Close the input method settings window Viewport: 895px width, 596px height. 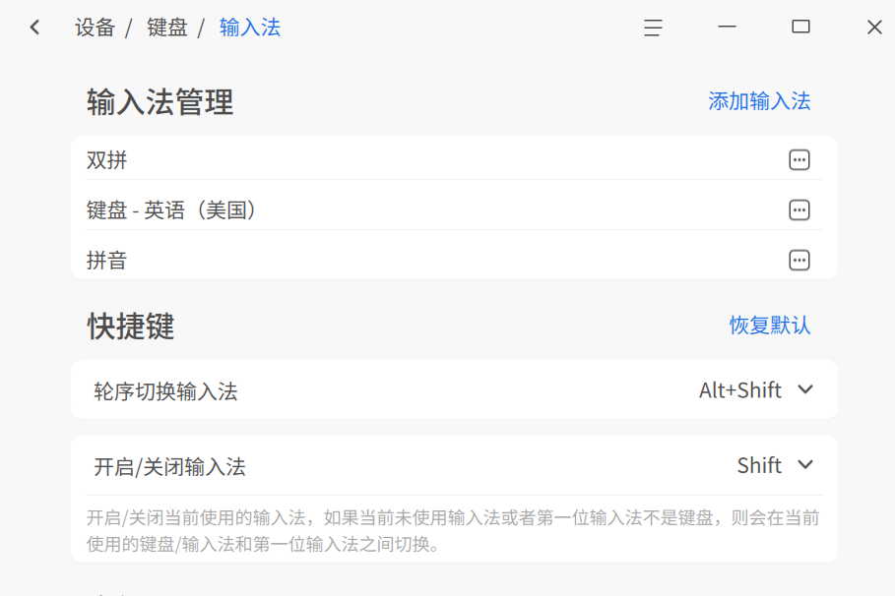point(874,27)
